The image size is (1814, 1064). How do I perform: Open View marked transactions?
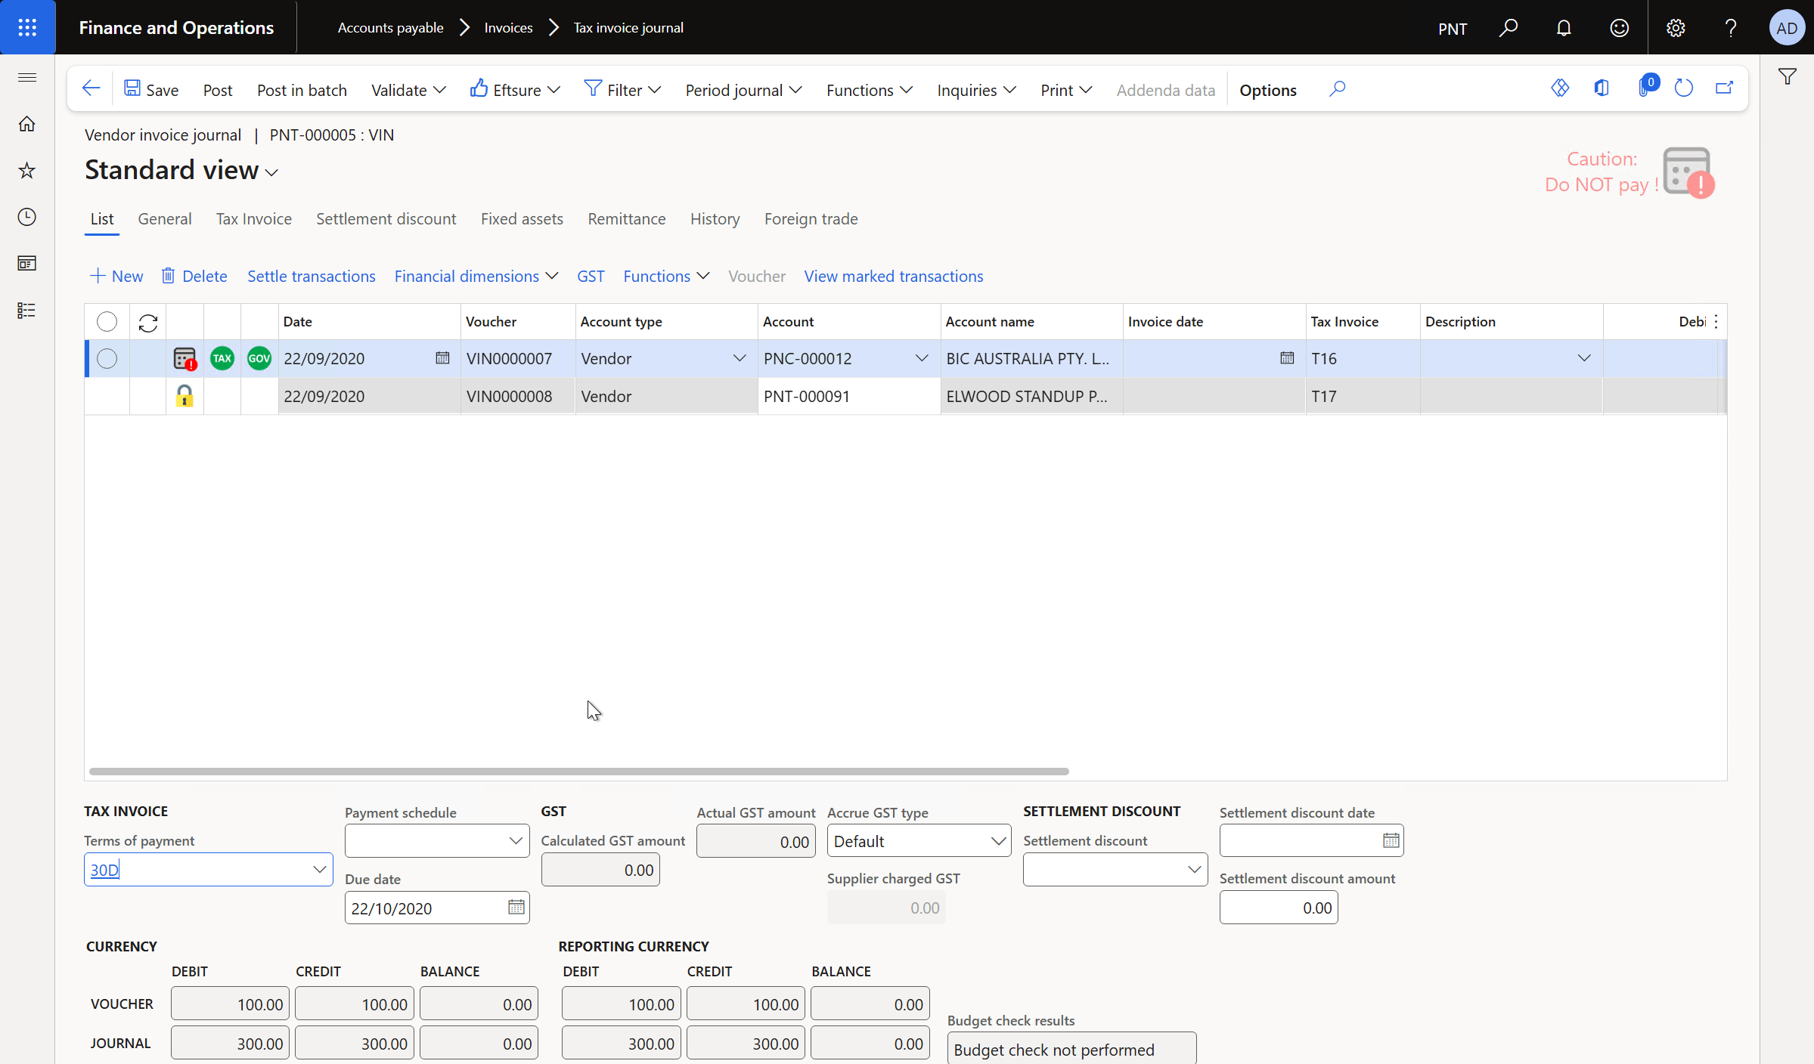tap(893, 276)
